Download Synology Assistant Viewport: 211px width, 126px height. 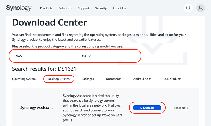pyautogui.click(x=147, y=108)
